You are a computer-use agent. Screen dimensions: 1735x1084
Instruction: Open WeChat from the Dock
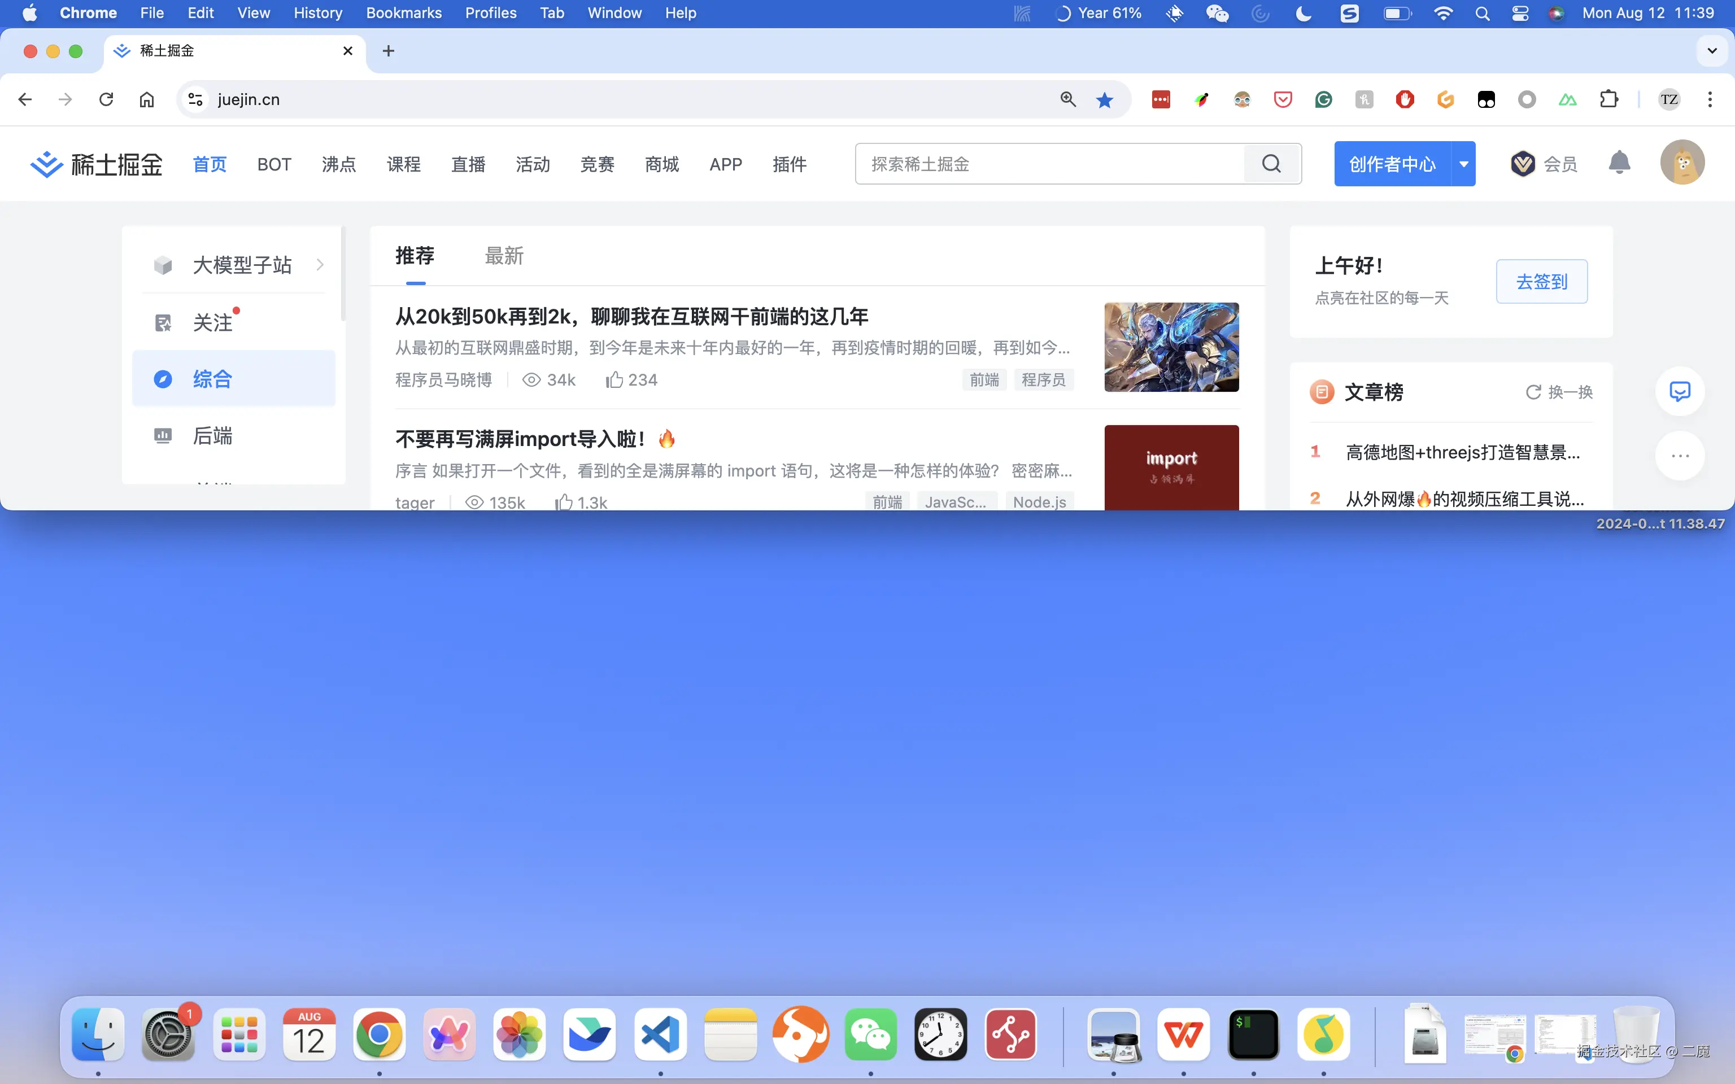[870, 1034]
